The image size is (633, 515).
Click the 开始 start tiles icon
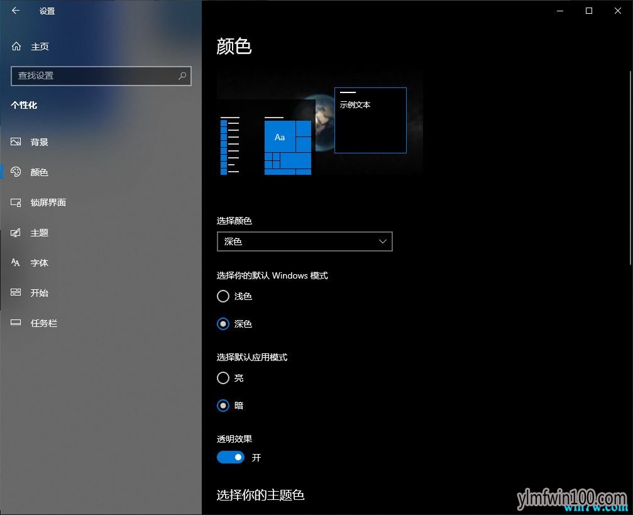(16, 292)
